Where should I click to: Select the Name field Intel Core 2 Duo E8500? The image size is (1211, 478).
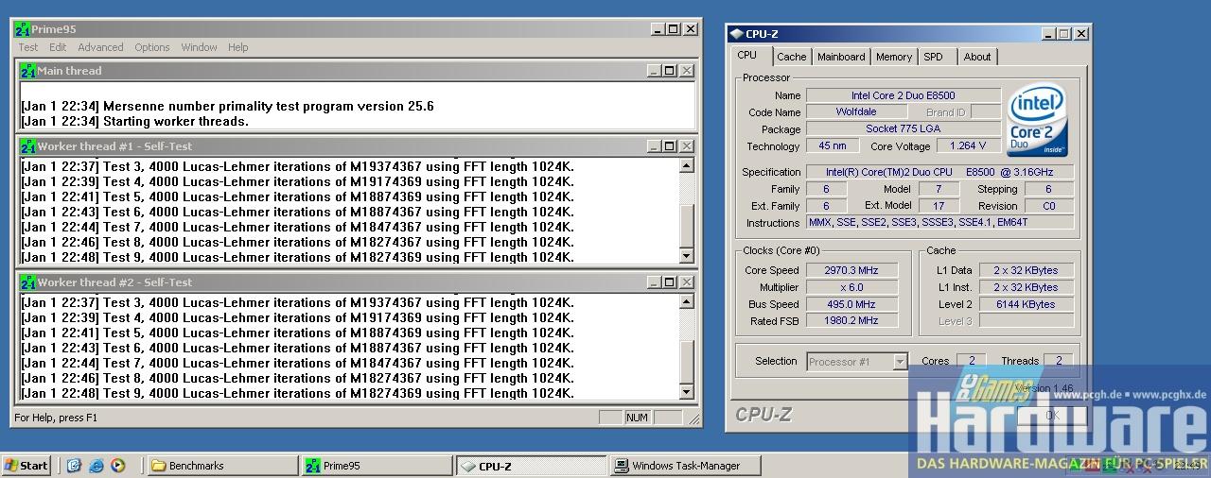[x=903, y=95]
